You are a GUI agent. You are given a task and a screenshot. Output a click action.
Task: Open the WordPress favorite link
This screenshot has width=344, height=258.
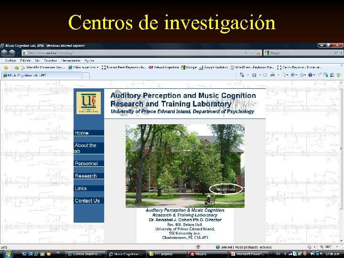pos(252,67)
